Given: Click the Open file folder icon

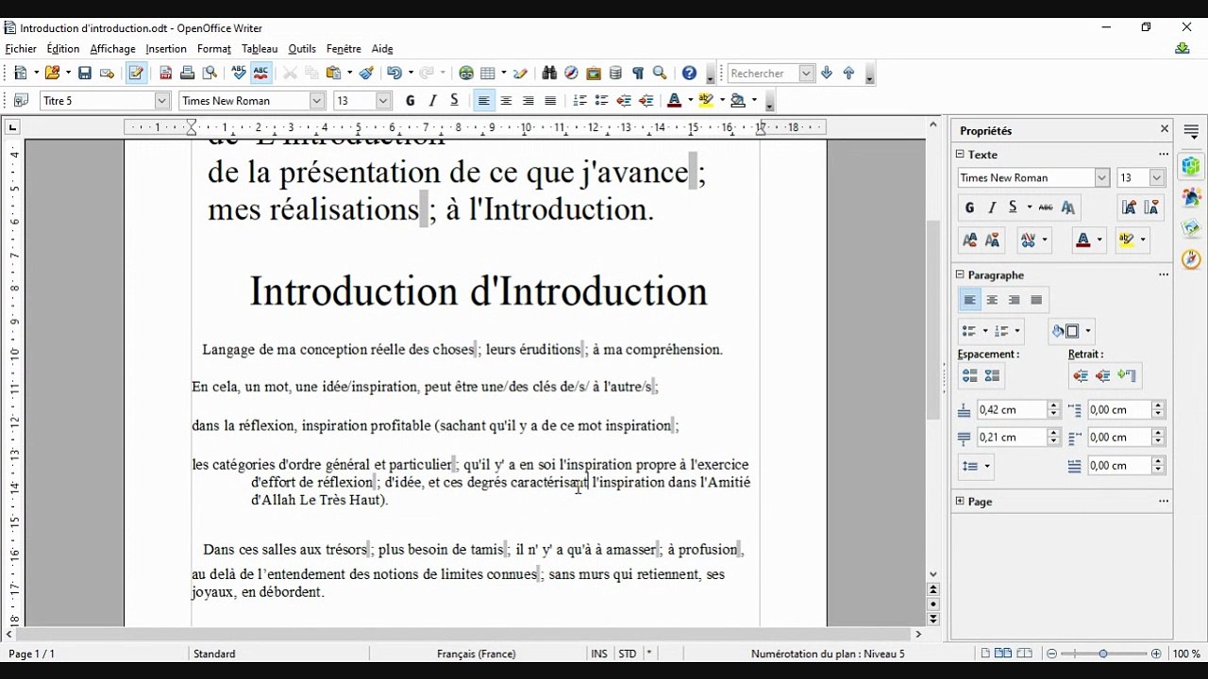Looking at the screenshot, I should click(x=52, y=73).
